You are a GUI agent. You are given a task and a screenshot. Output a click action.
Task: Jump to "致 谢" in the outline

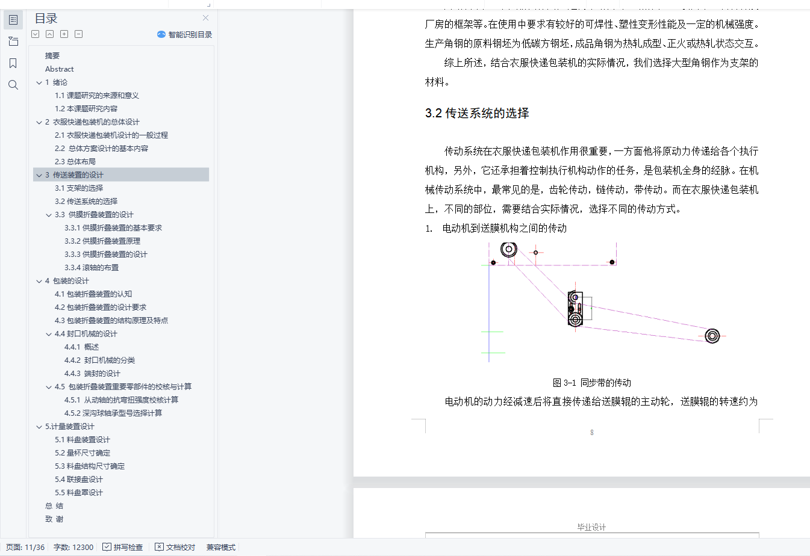(x=54, y=519)
